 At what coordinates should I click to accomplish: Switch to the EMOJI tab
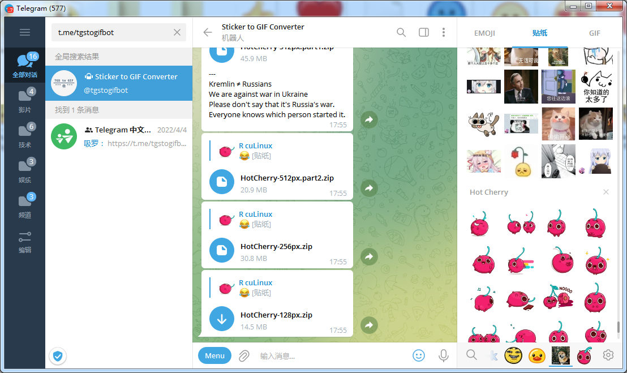(x=484, y=33)
